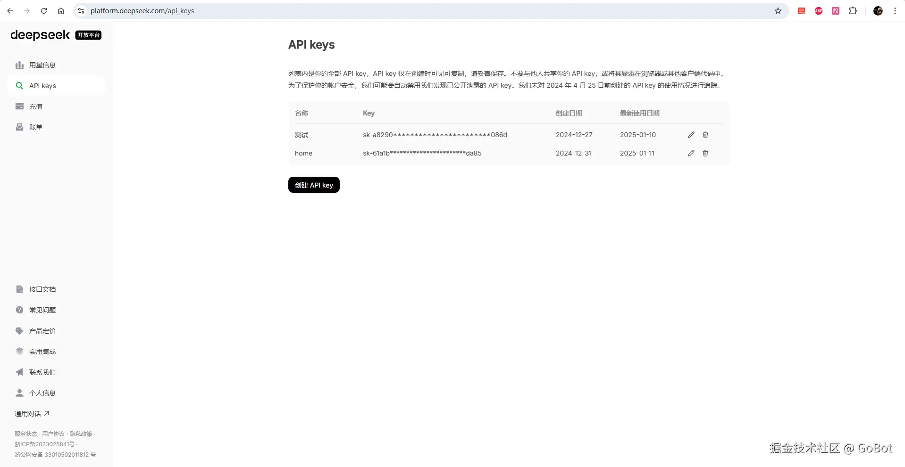Bookmark this page with the star icon
The height and width of the screenshot is (467, 905).
click(778, 11)
